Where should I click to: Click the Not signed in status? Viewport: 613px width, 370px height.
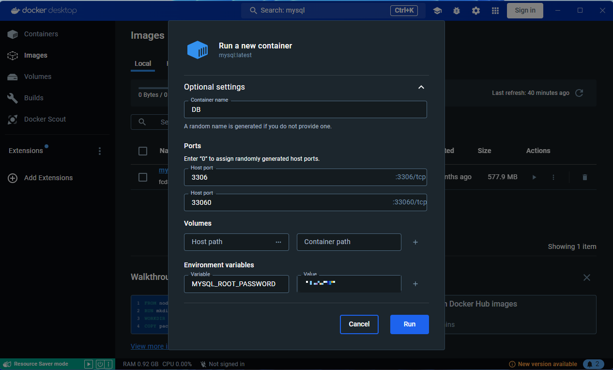tap(222, 364)
